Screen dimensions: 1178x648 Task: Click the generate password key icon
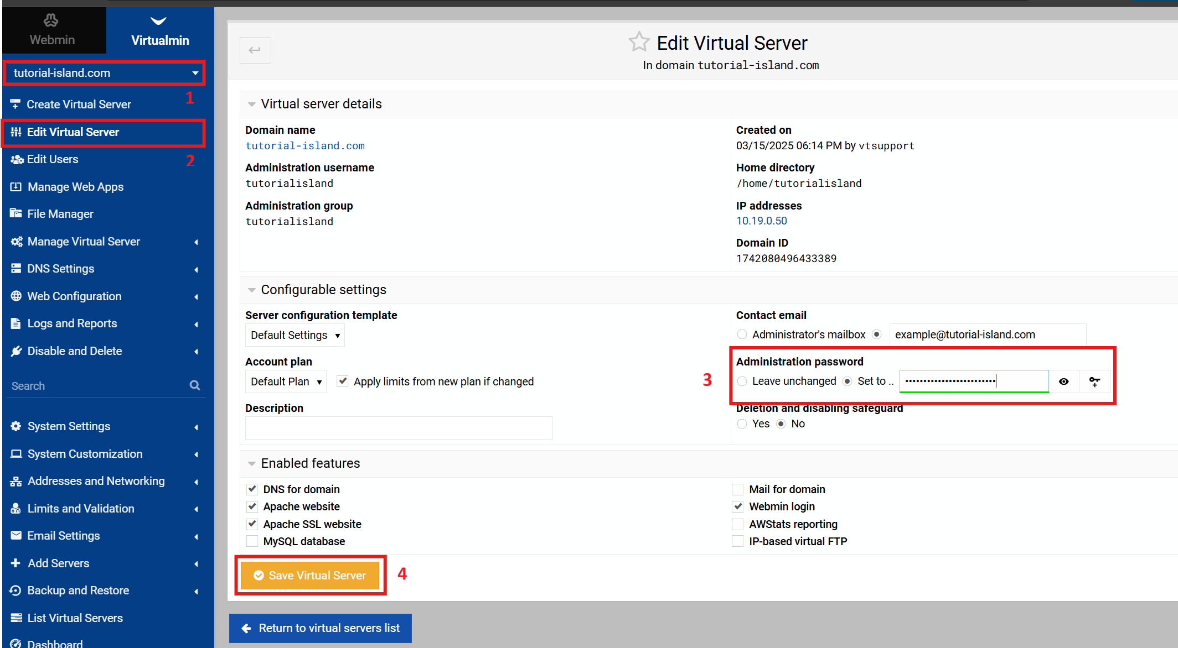1094,382
